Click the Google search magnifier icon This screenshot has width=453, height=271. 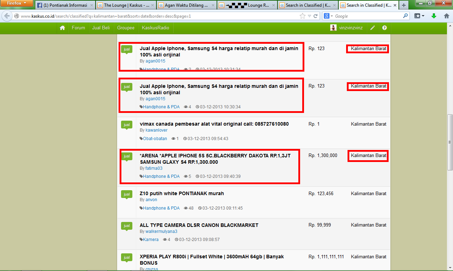[406, 16]
